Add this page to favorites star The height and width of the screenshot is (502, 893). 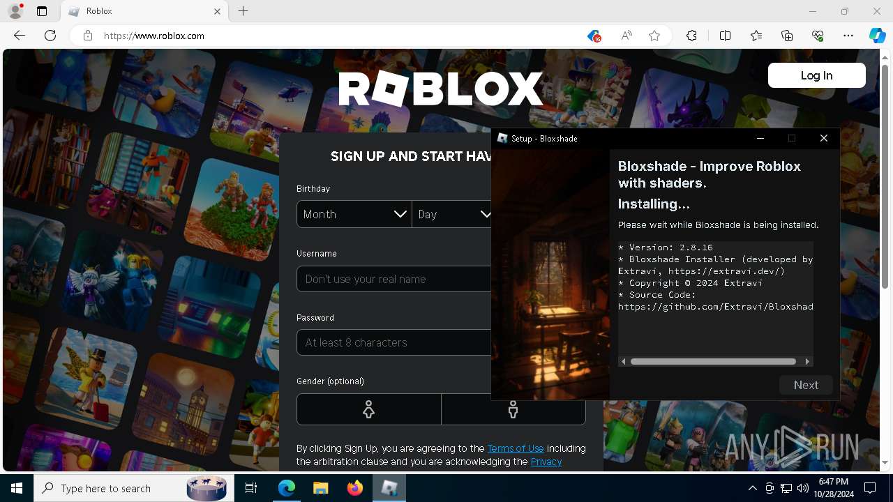pos(654,36)
